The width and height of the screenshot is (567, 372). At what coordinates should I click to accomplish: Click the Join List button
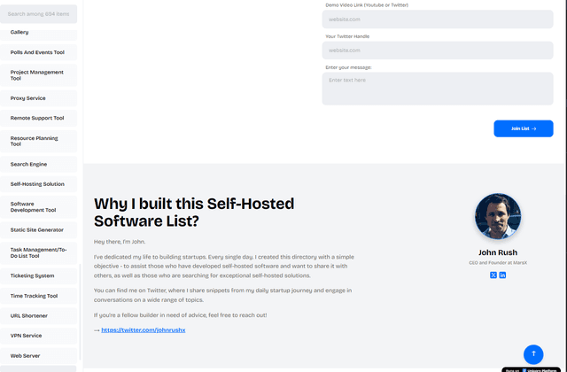[x=523, y=128]
